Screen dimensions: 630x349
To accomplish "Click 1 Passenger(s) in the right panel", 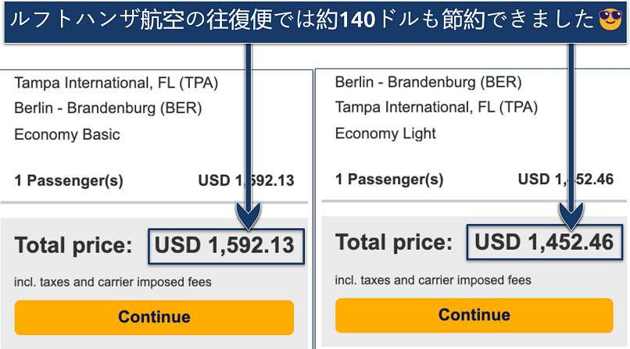I will [x=389, y=179].
